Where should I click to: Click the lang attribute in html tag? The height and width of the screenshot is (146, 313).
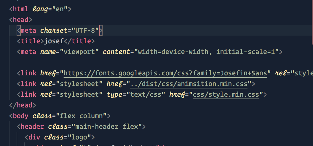[x=40, y=9]
